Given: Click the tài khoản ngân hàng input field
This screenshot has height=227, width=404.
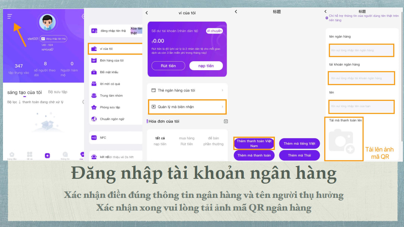Looking at the screenshot, I should point(361,78).
